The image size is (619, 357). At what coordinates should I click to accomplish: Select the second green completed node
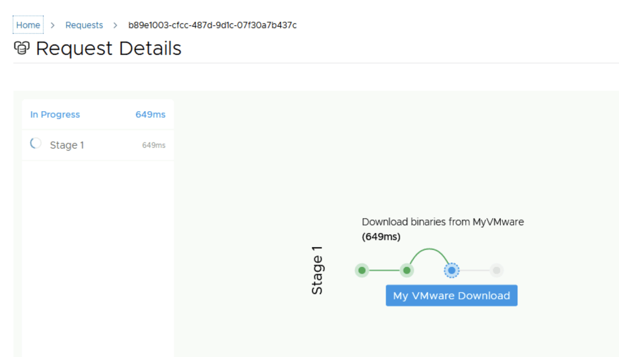coord(407,270)
